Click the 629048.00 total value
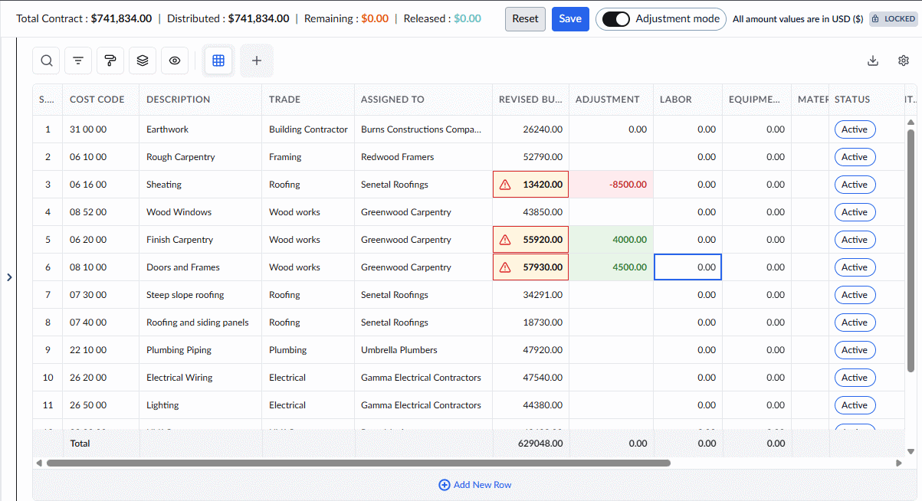The width and height of the screenshot is (922, 501). pyautogui.click(x=540, y=444)
